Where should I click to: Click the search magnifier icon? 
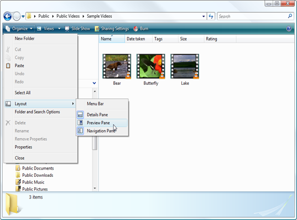[290, 16]
